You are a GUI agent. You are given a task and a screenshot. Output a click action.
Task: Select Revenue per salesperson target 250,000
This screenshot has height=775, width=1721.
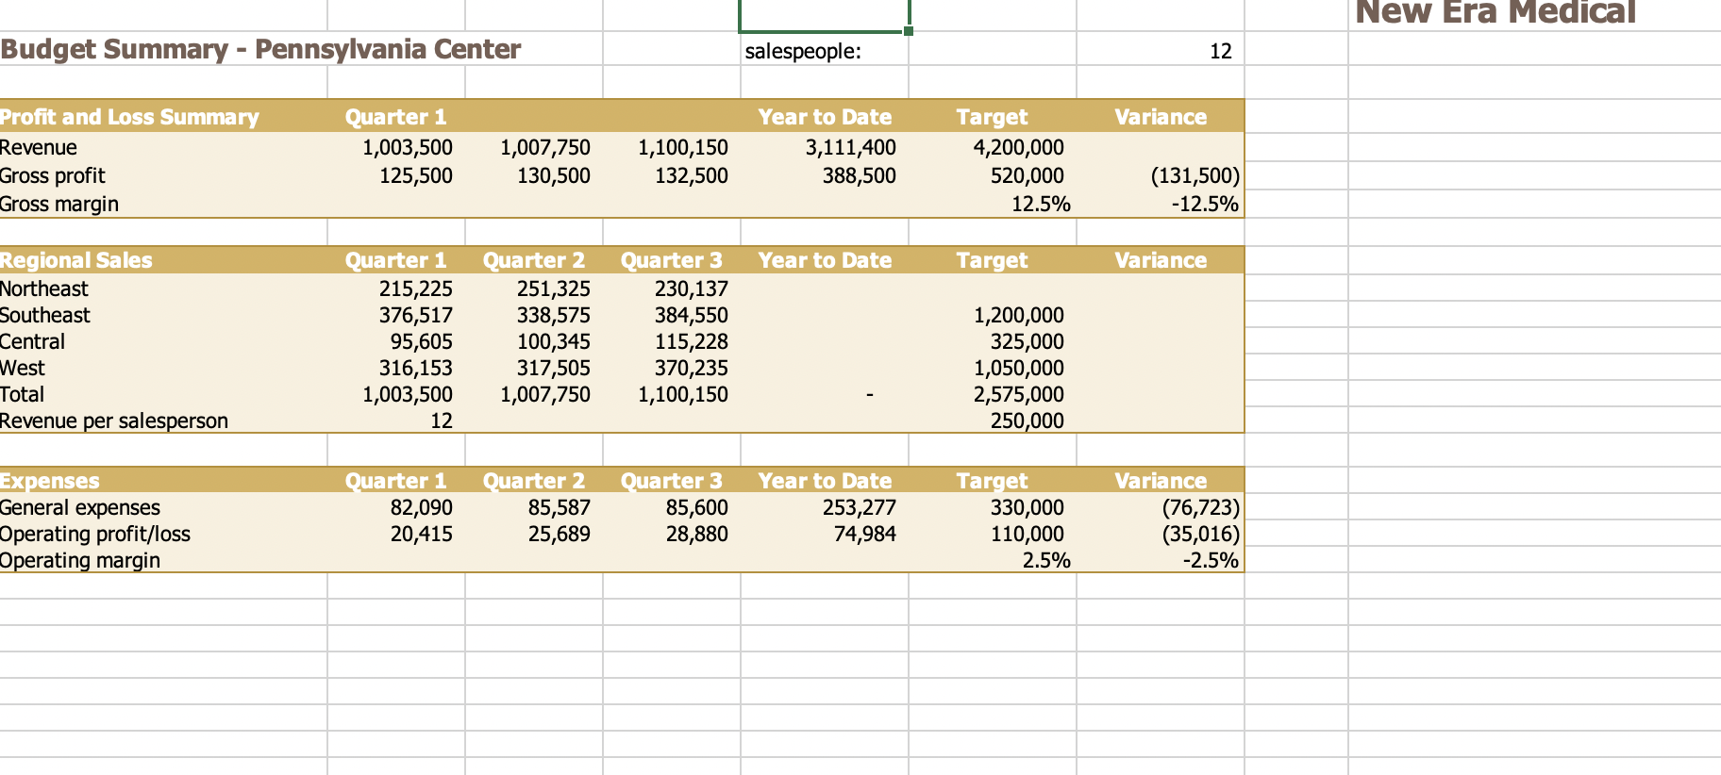[x=1028, y=420]
